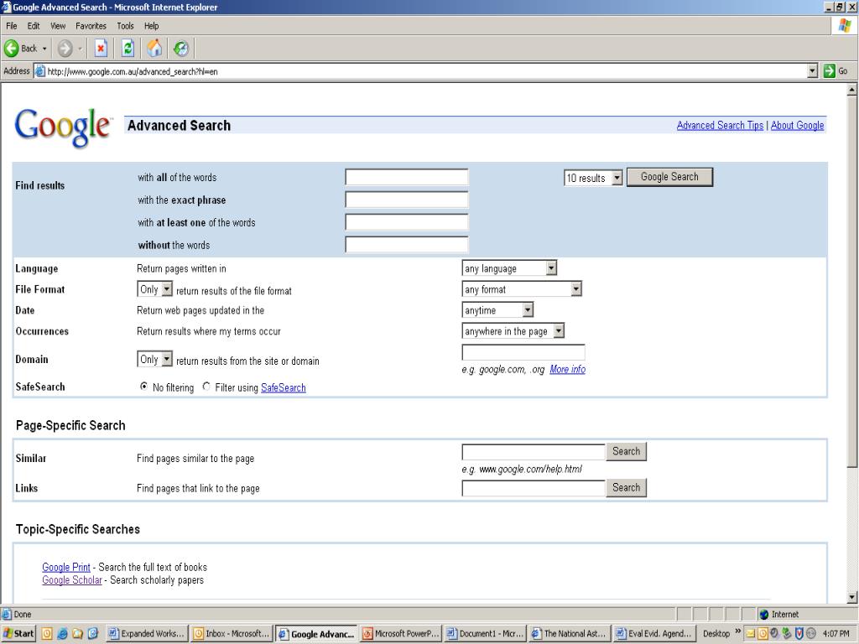The image size is (859, 644).
Task: Click the vertical scrollbar thumb
Action: point(852,282)
